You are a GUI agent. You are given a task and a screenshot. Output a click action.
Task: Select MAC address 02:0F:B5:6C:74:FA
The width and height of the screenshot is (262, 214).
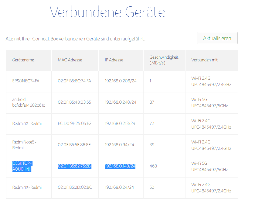(x=74, y=81)
